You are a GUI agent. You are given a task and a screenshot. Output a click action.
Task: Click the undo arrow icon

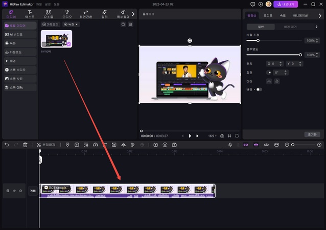pyautogui.click(x=7, y=145)
